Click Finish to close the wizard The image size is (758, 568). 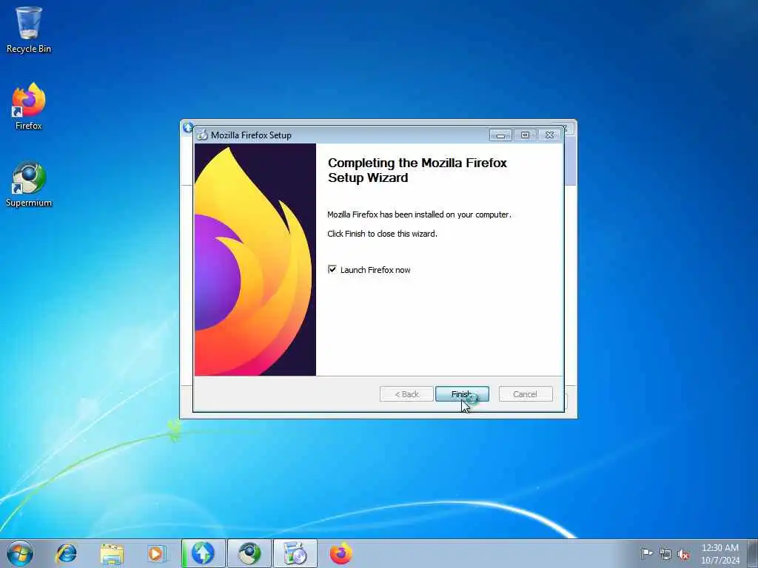click(462, 394)
